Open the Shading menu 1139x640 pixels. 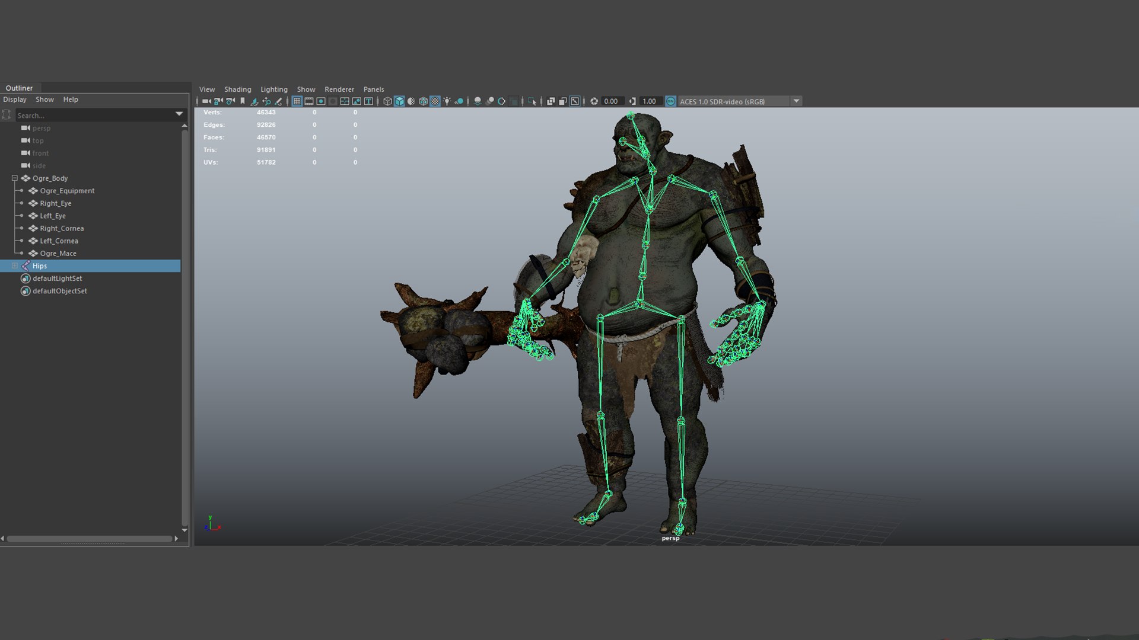pyautogui.click(x=237, y=89)
